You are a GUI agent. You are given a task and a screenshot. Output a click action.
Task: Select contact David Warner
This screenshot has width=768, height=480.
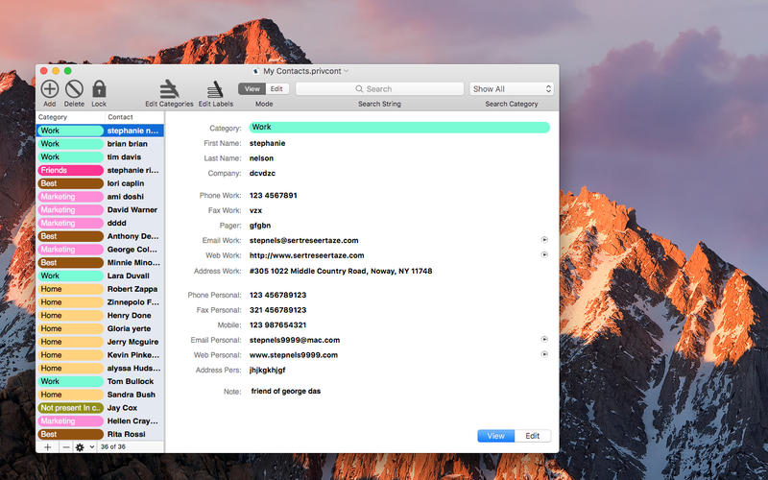click(x=132, y=209)
